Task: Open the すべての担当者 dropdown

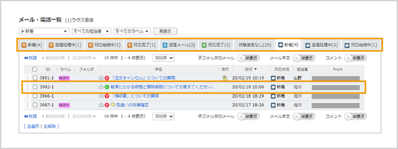Action: pyautogui.click(x=92, y=31)
